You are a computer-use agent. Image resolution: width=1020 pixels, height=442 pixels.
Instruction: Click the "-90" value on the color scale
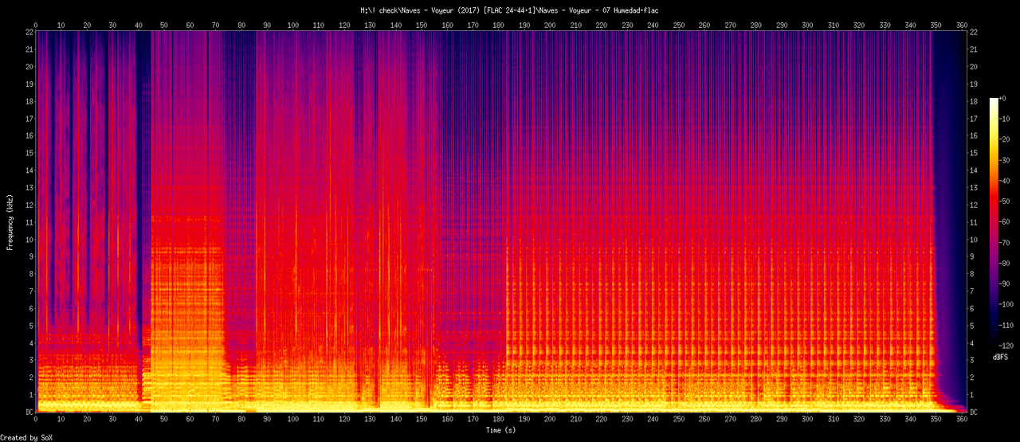[1005, 284]
